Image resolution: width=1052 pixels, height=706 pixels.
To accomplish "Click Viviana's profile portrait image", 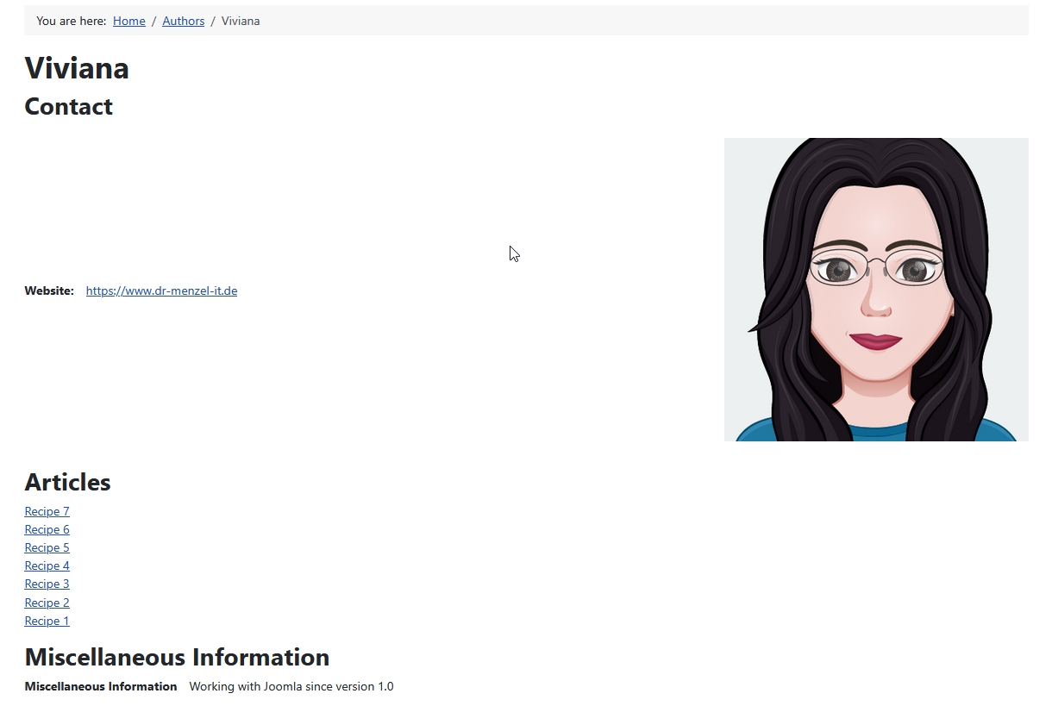I will [x=875, y=289].
